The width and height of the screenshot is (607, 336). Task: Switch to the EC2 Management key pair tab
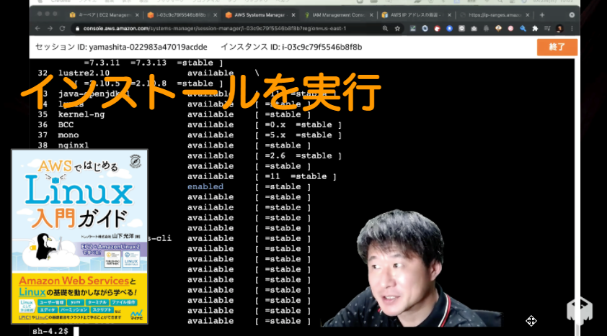[104, 14]
